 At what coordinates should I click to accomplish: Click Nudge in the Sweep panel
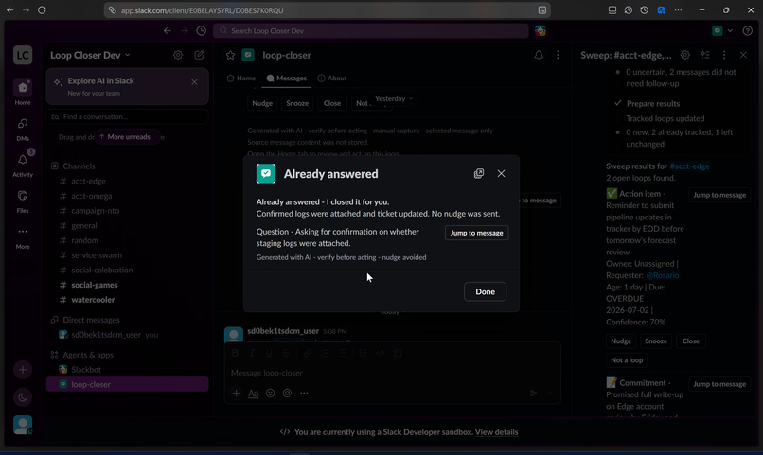[x=621, y=341]
